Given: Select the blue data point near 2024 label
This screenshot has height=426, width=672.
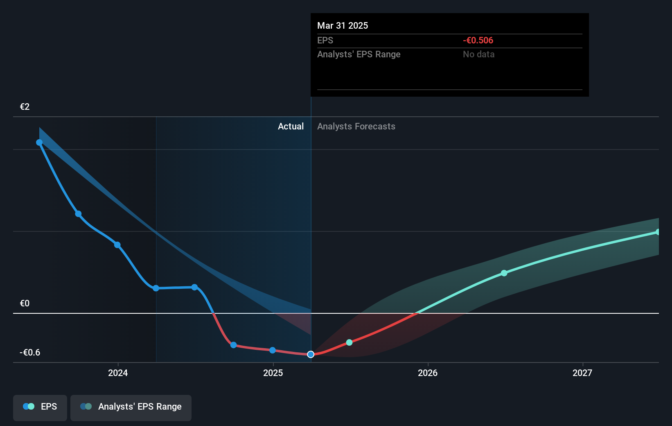Looking at the screenshot, I should point(117,245).
